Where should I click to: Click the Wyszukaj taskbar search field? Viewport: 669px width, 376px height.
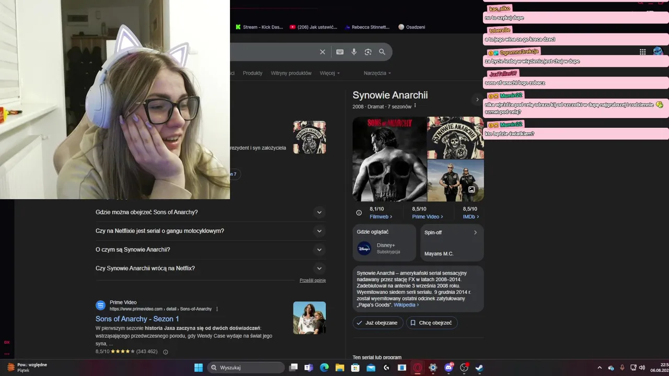click(x=246, y=368)
